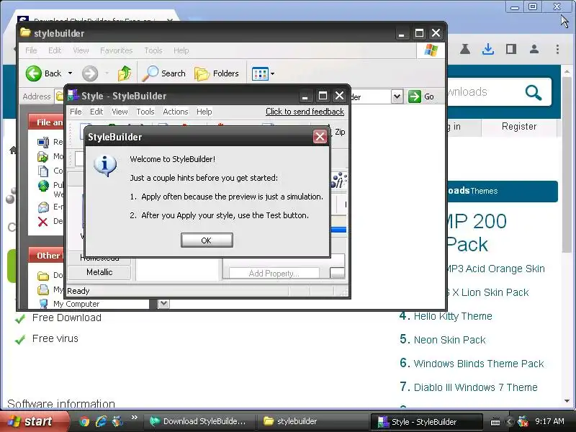Click the on-screen keyboard tray icon

tap(495, 422)
